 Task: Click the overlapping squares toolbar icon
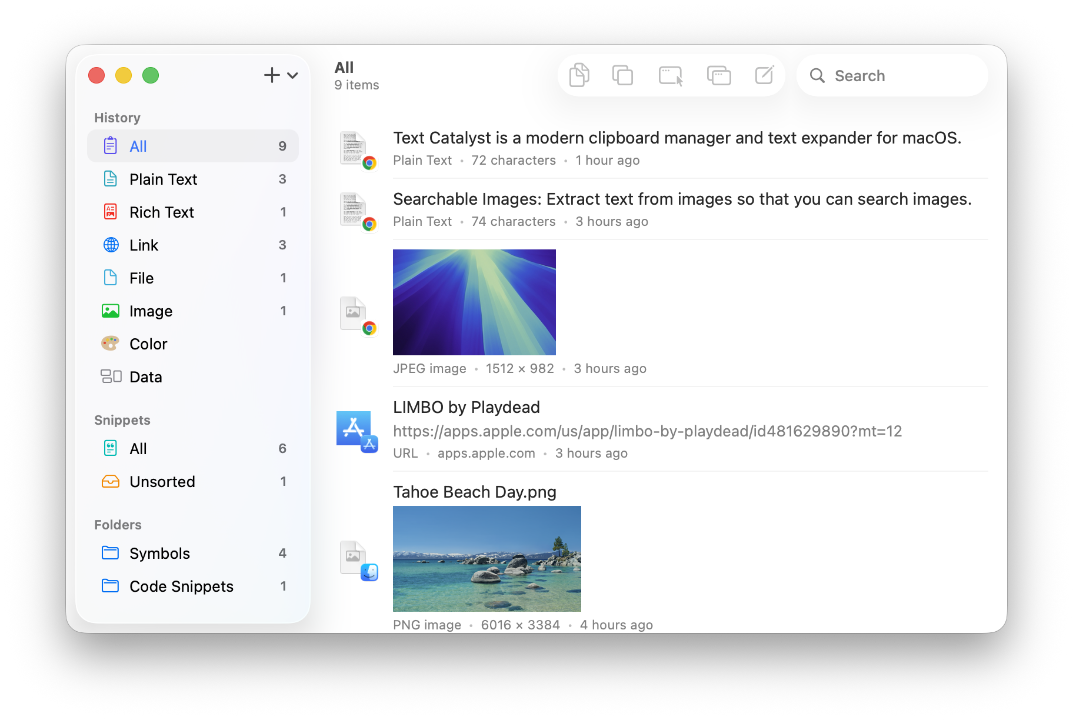point(622,75)
